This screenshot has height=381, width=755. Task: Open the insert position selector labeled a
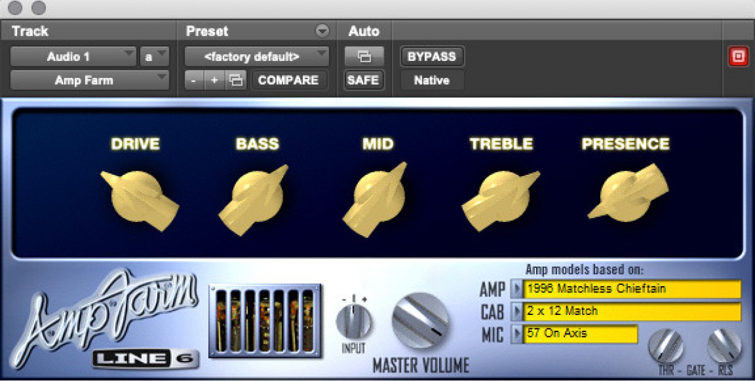(154, 57)
